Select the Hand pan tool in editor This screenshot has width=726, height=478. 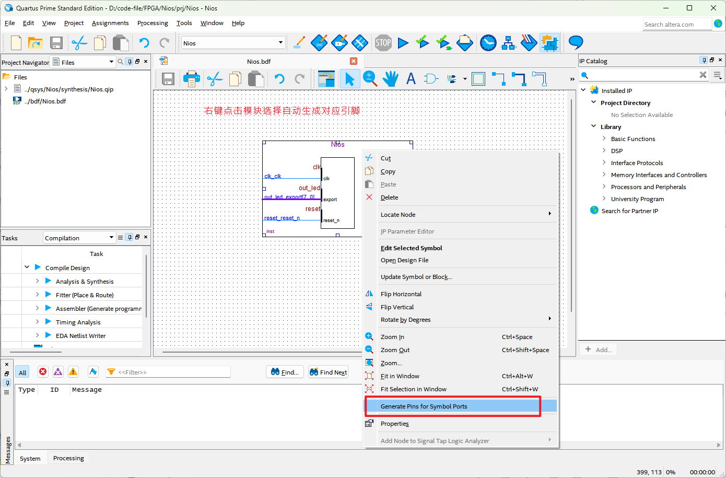(x=390, y=79)
